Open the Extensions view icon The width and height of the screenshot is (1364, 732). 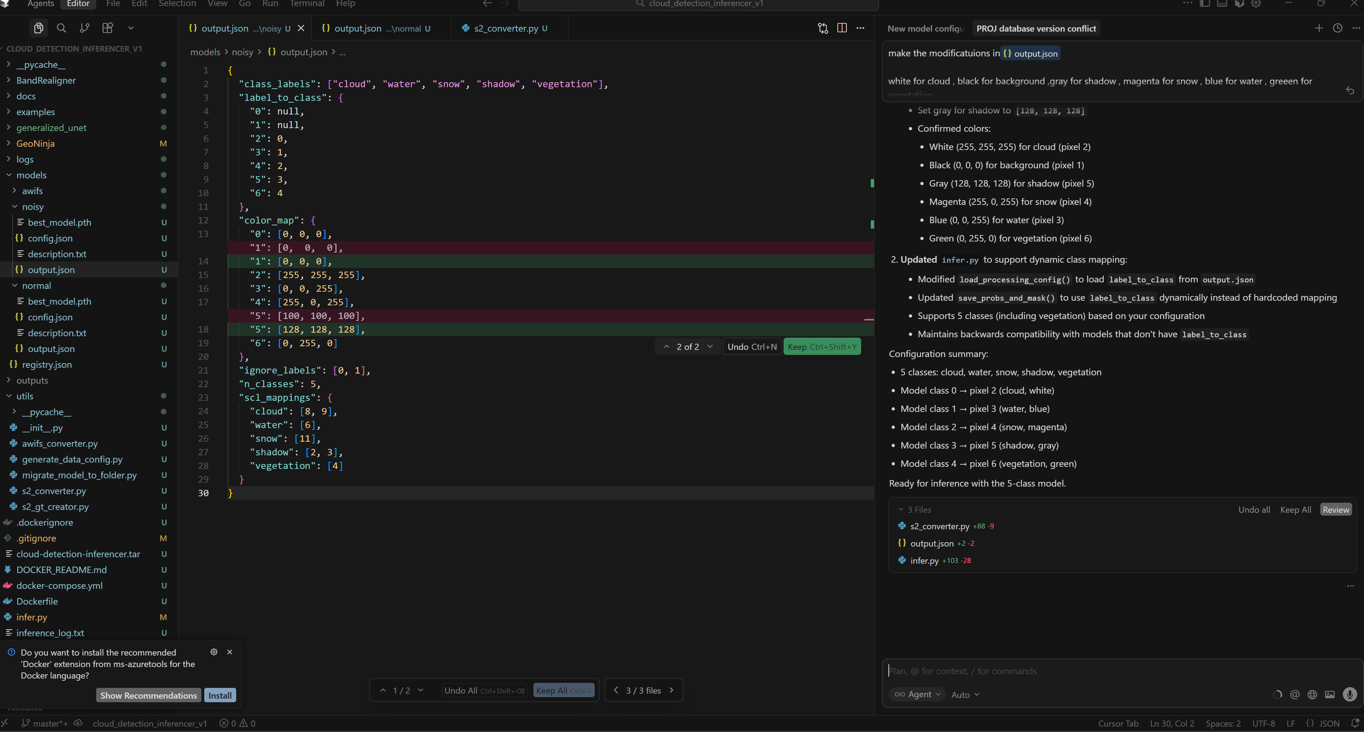pos(107,28)
